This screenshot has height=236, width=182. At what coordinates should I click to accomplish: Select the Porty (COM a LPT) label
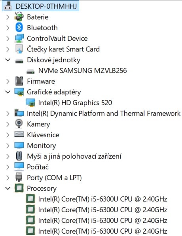[x=54, y=178]
